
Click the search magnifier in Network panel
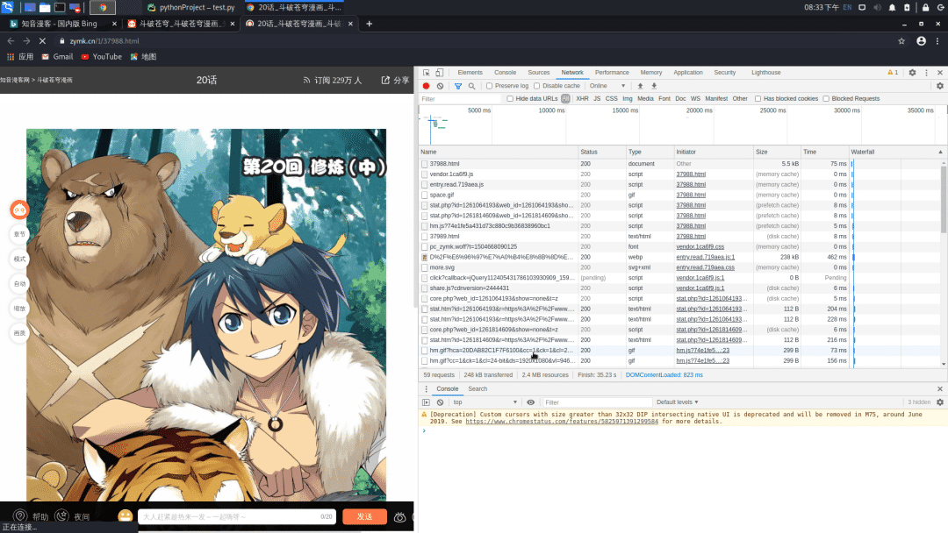tap(470, 85)
